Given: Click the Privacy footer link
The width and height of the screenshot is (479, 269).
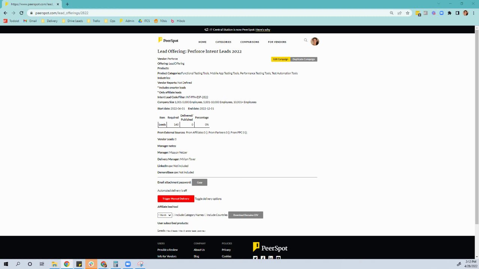Looking at the screenshot, I should 226,250.
